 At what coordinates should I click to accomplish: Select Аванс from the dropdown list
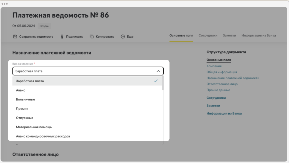tap(21, 90)
